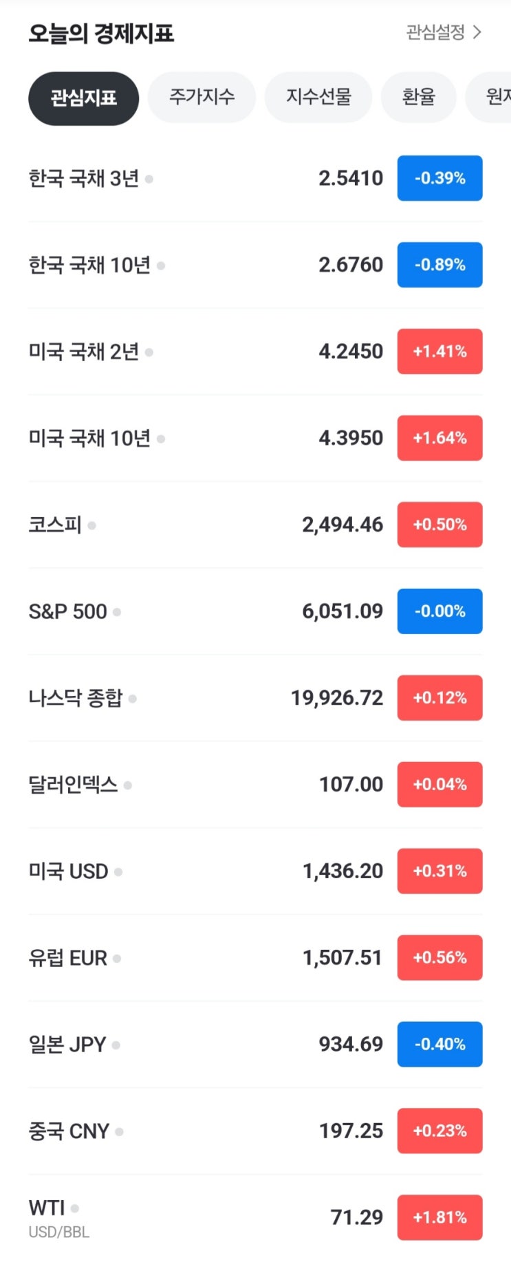The width and height of the screenshot is (511, 1262).
Task: Open 관심설정 settings link
Action: [x=435, y=32]
